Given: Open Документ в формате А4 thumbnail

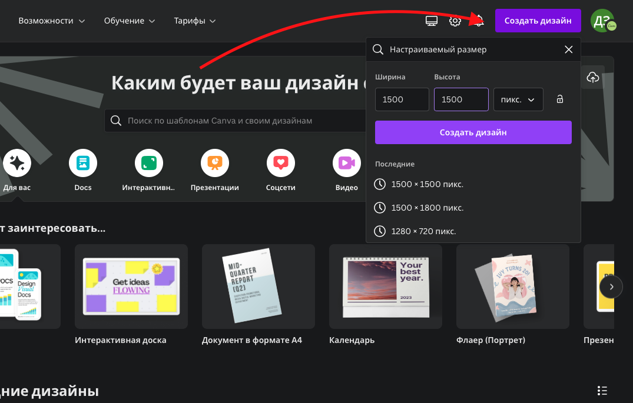Looking at the screenshot, I should pos(258,287).
